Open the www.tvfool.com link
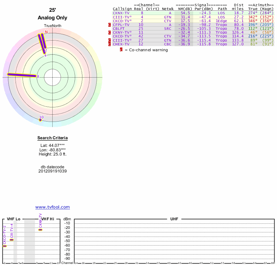 point(53,207)
